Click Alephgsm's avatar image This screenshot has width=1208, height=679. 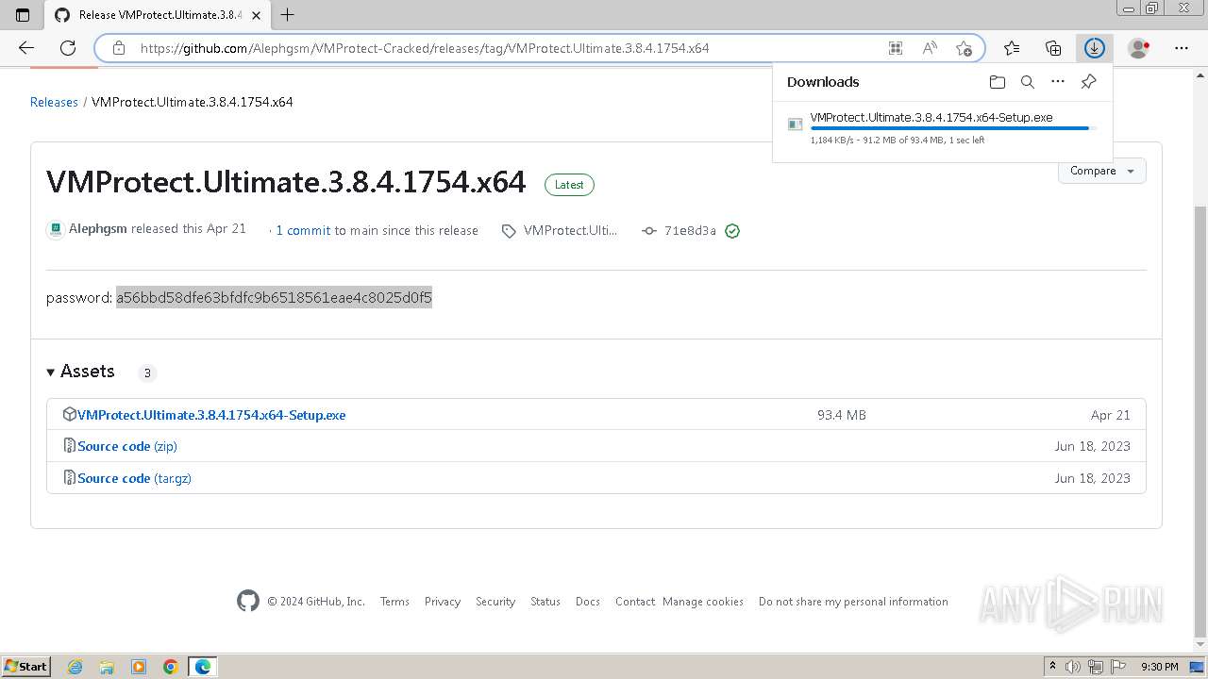(x=56, y=229)
